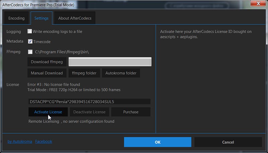
Task: Confirm settings with OK
Action: tap(157, 142)
